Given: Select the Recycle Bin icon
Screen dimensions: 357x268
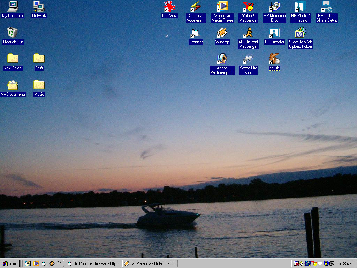Looking at the screenshot, I should pyautogui.click(x=13, y=33).
